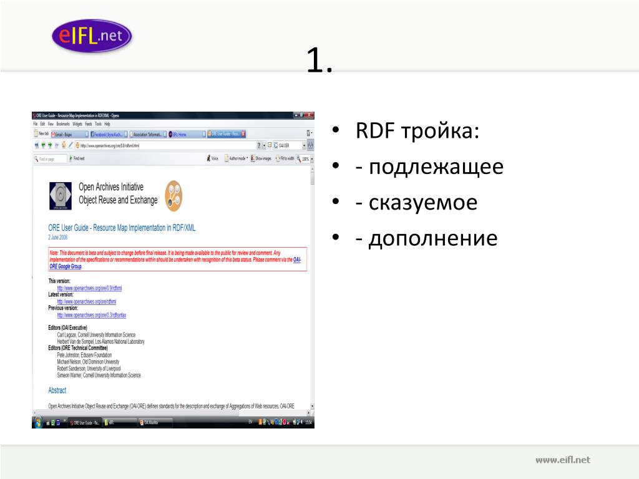
Task: Open the File menu in Opera
Action: click(x=36, y=124)
